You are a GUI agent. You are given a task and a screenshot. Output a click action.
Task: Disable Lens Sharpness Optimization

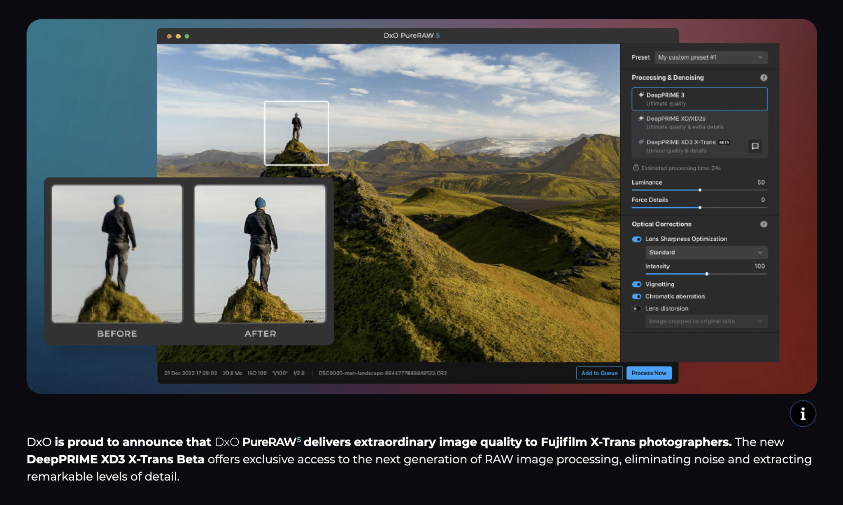point(636,239)
